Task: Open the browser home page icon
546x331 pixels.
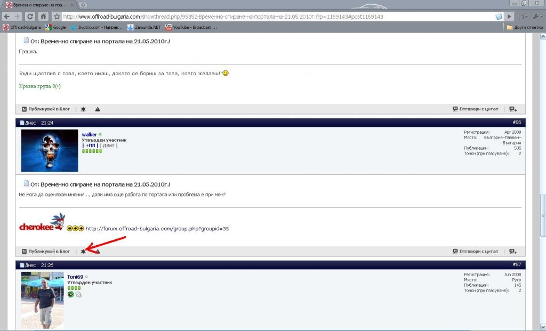Action: [x=43, y=17]
